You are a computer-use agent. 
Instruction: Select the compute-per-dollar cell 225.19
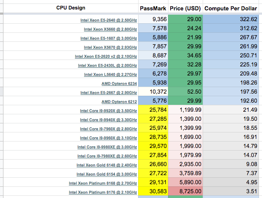pos(231,64)
